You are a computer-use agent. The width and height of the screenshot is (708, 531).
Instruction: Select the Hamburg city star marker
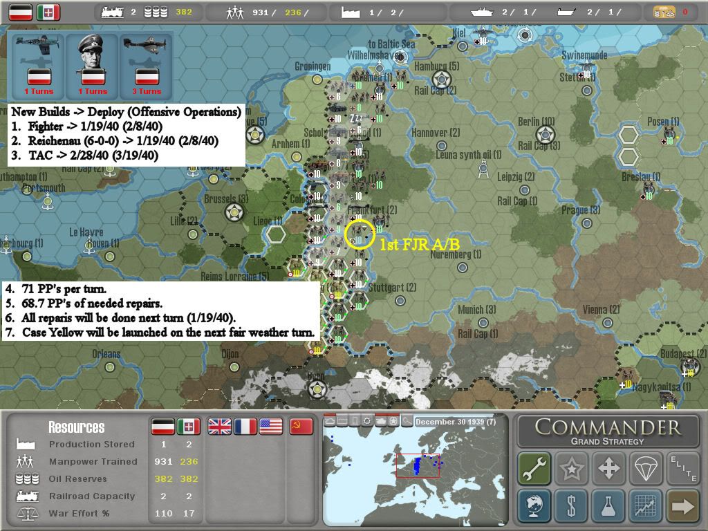tap(441, 80)
